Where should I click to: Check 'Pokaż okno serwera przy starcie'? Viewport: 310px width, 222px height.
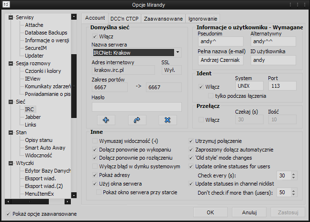(99, 192)
